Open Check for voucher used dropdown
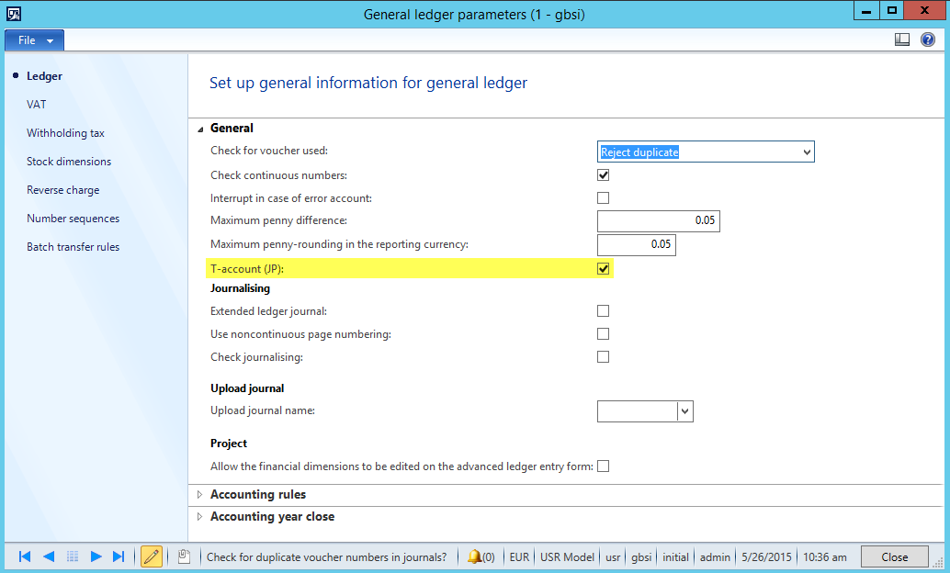The width and height of the screenshot is (950, 573). [806, 152]
